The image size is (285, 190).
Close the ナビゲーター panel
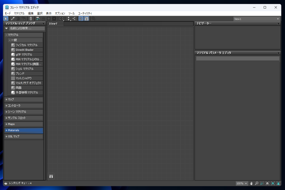click(x=279, y=24)
